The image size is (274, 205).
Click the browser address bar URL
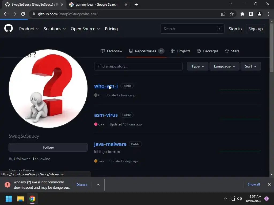(68, 14)
